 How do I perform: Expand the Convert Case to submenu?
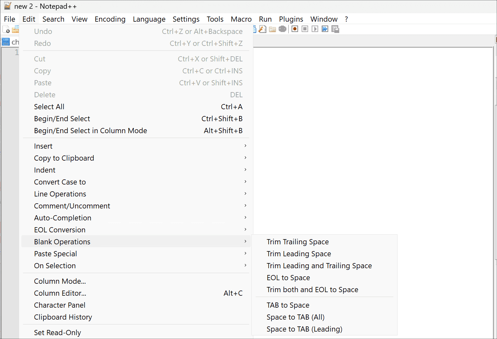click(x=60, y=182)
